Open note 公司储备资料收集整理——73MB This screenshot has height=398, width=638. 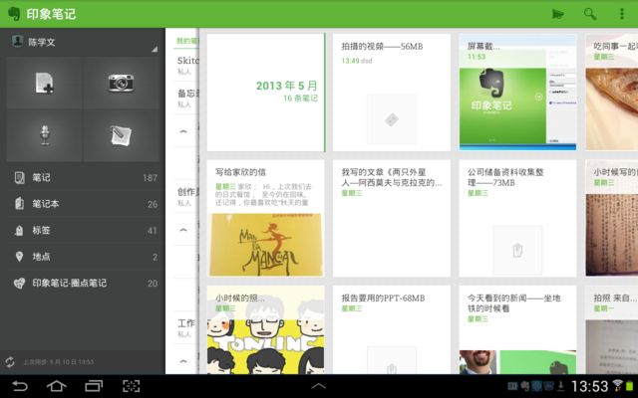(x=517, y=219)
